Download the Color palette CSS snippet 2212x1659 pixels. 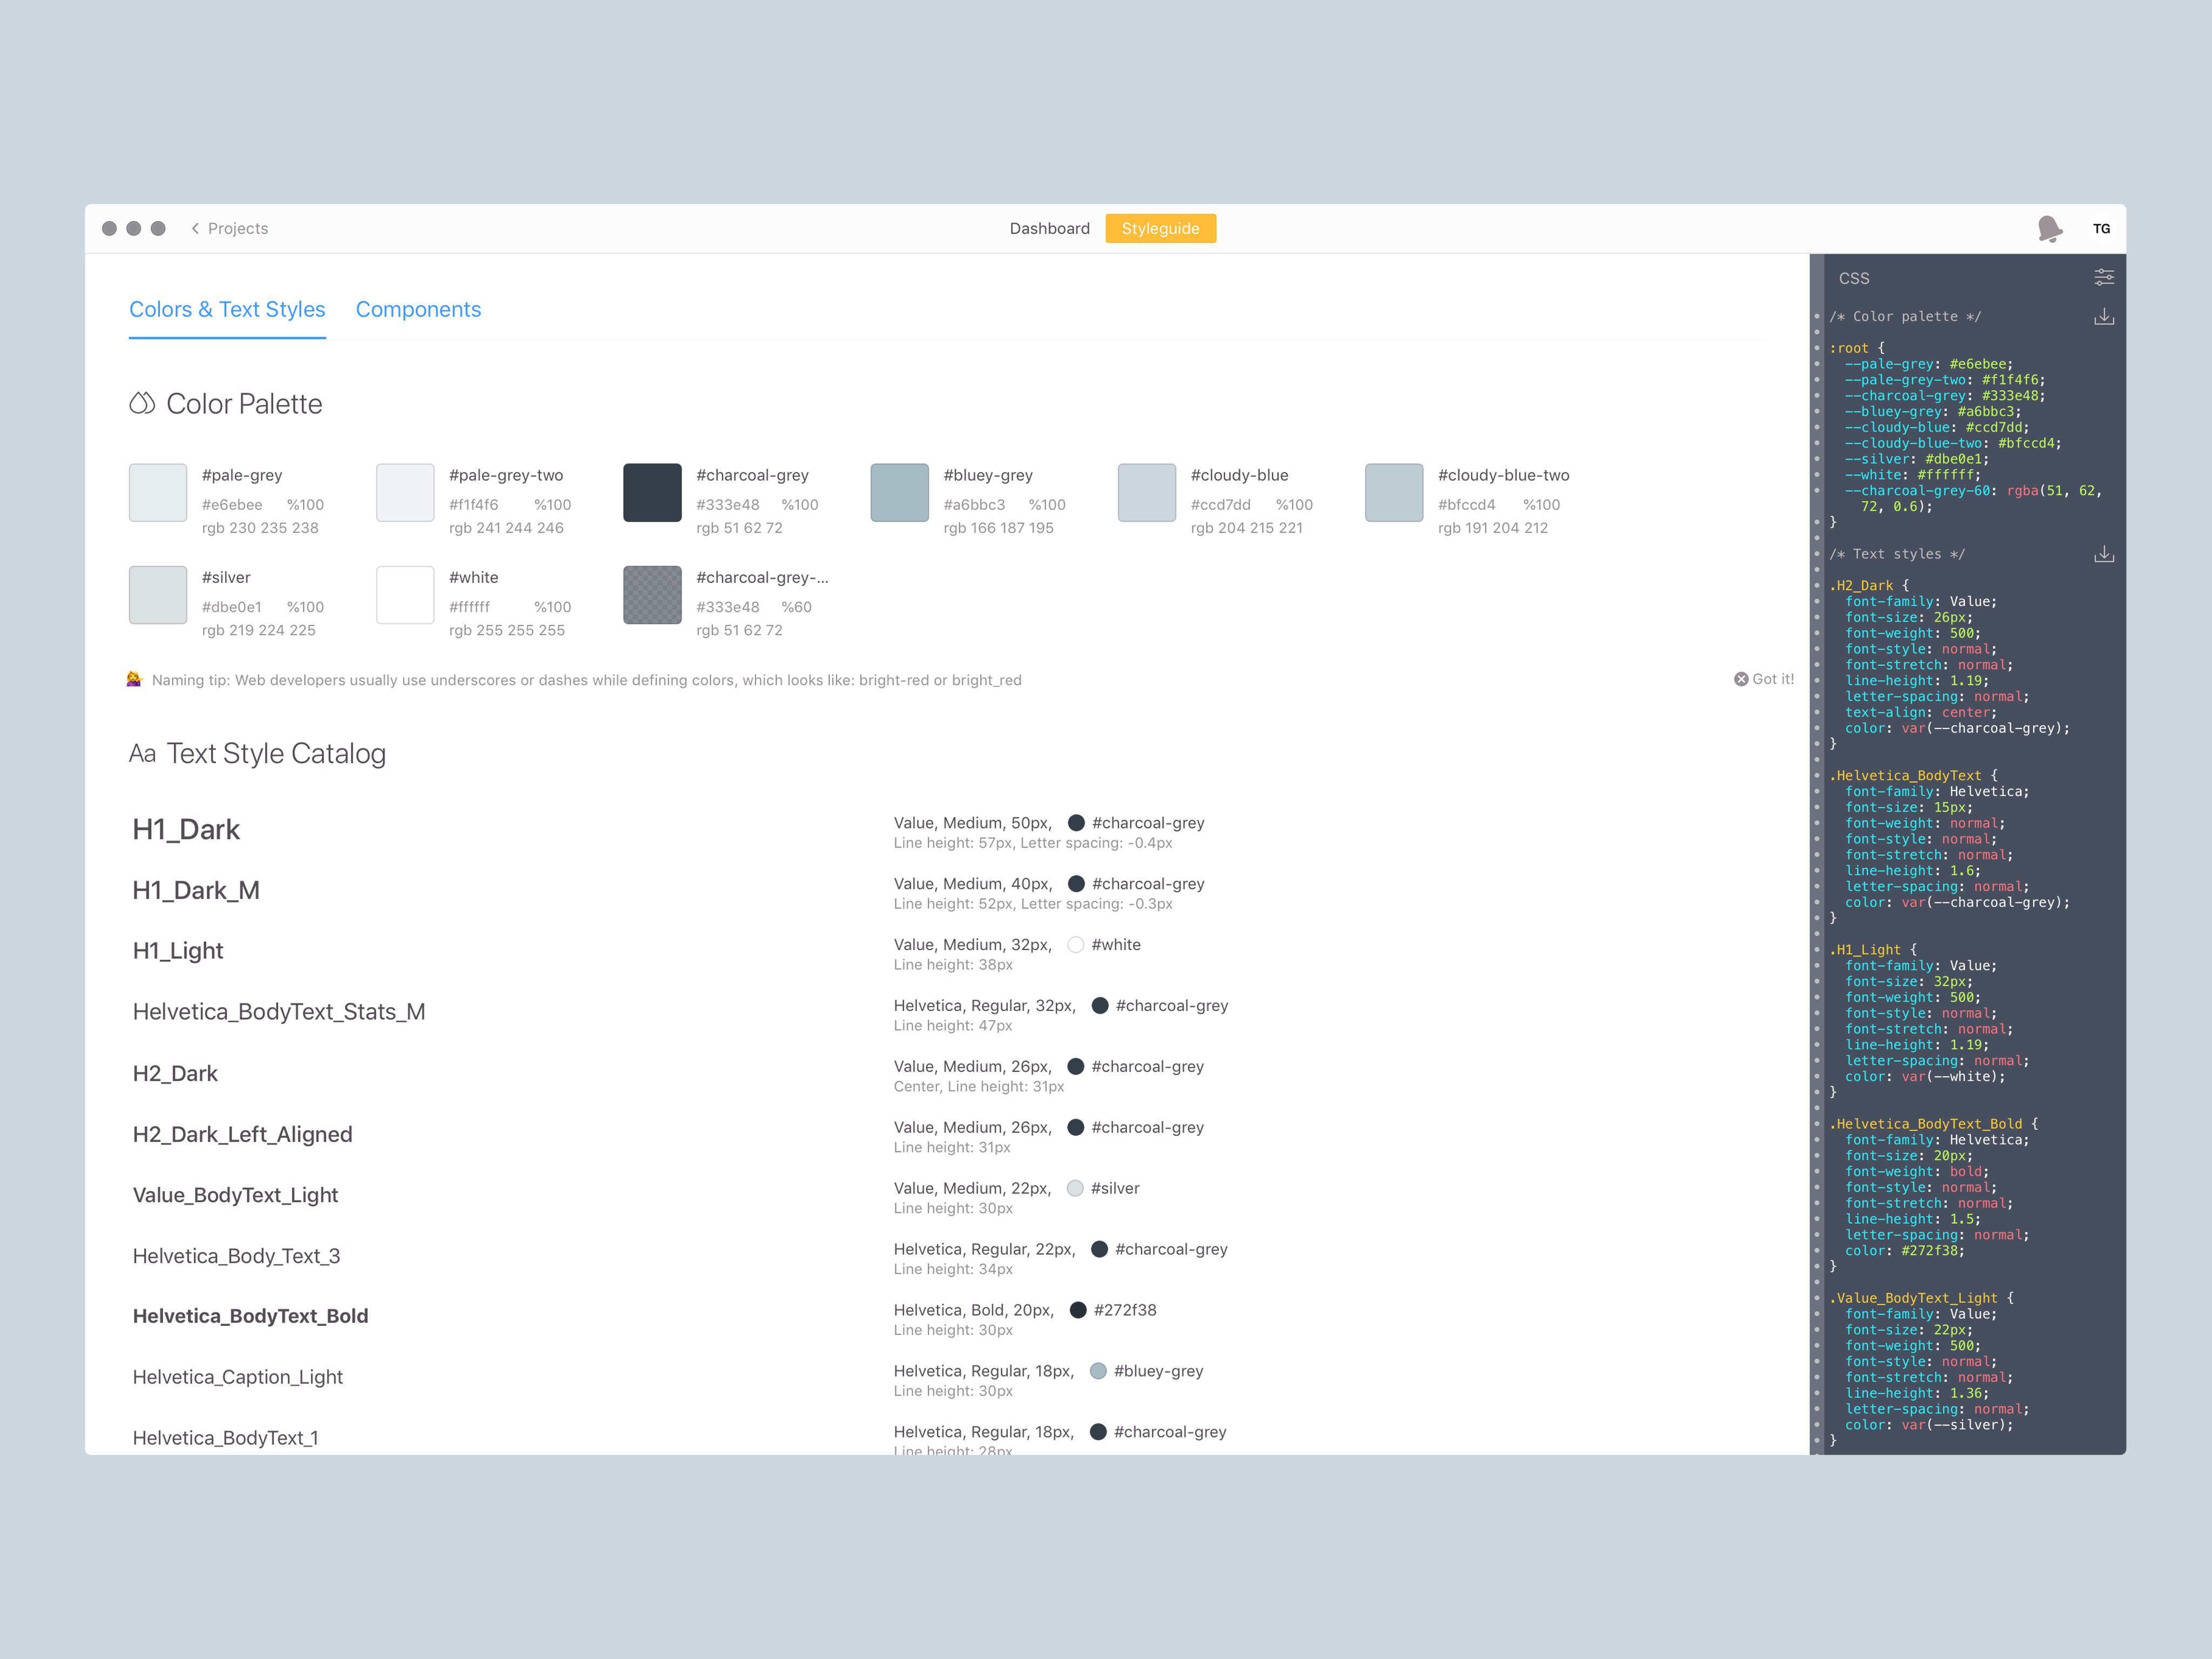tap(2104, 317)
